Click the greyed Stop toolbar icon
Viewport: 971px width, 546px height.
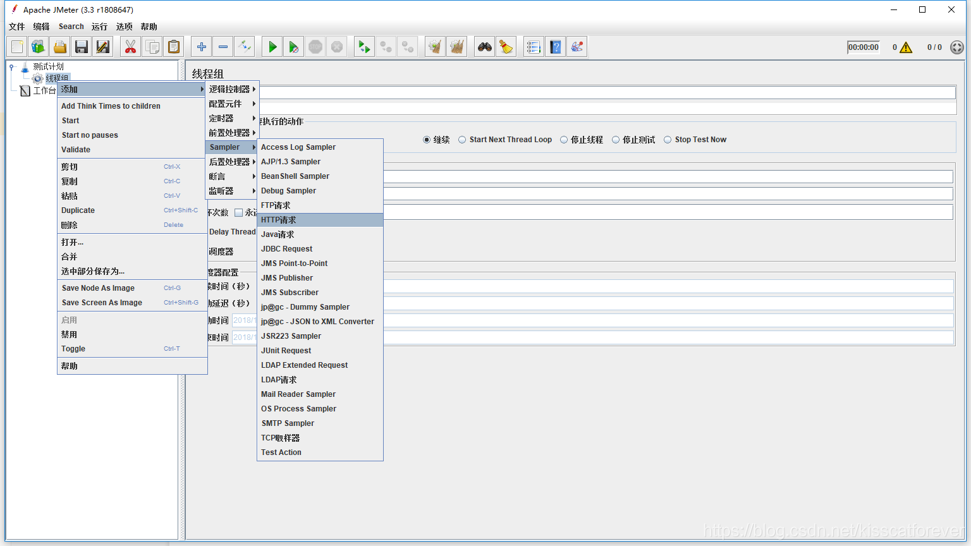point(315,47)
